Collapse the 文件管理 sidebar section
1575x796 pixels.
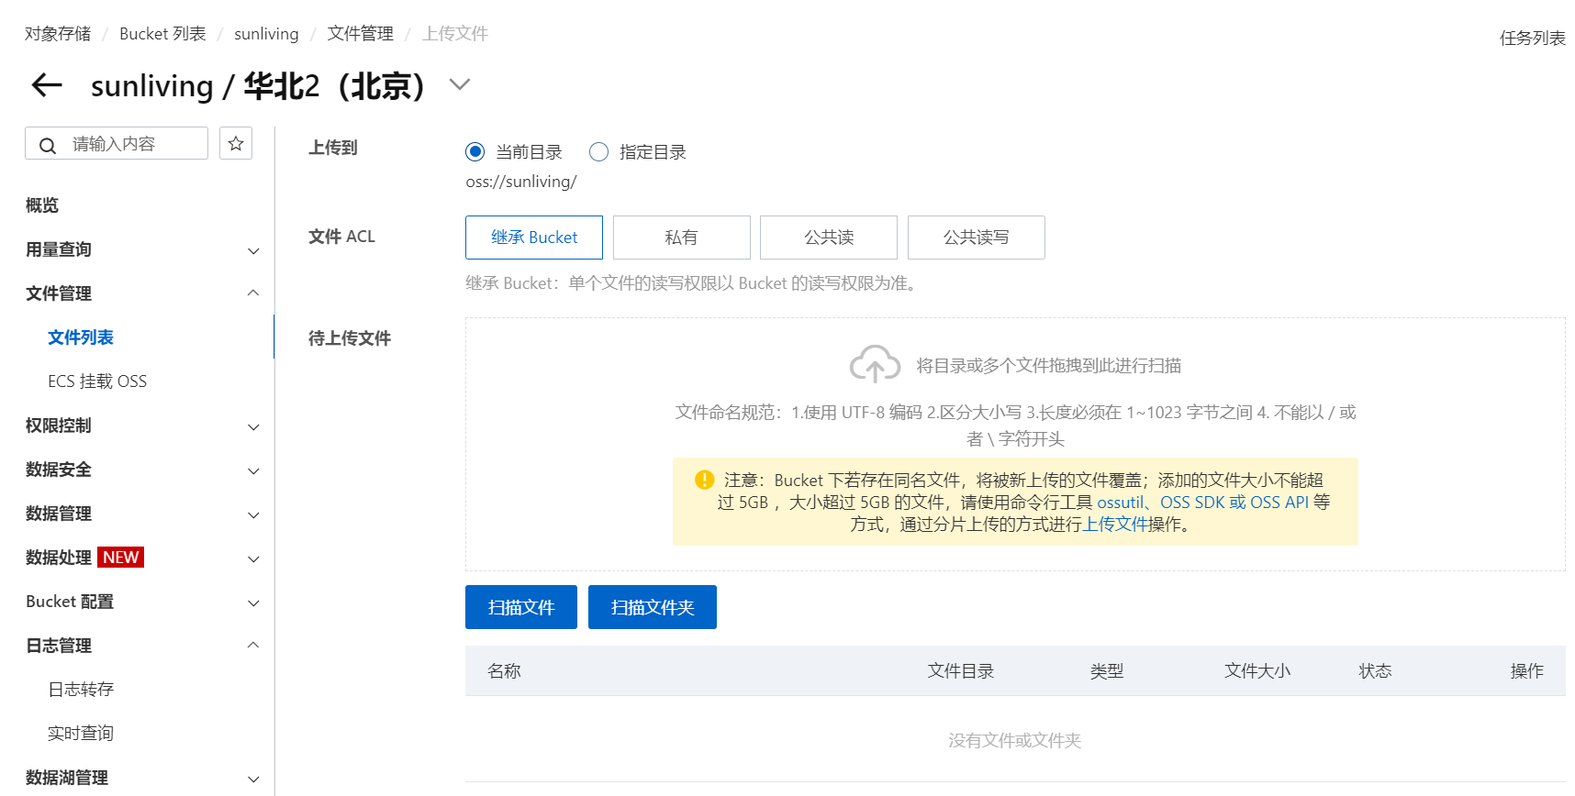pyautogui.click(x=254, y=293)
